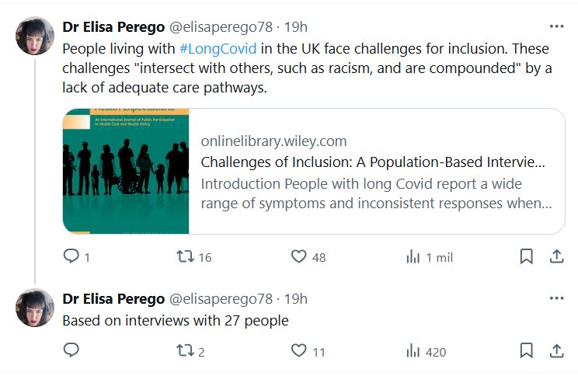Share the '27 people' tweet

point(556,351)
